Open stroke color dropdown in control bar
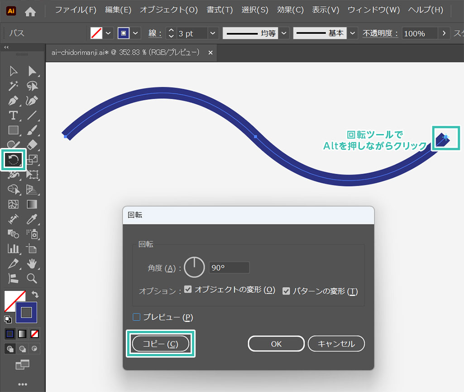This screenshot has height=392, width=464. coord(135,33)
